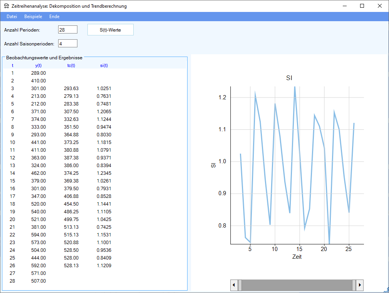Screen dimensions: 389x293
Task: Click the SI chart title
Action: point(289,78)
